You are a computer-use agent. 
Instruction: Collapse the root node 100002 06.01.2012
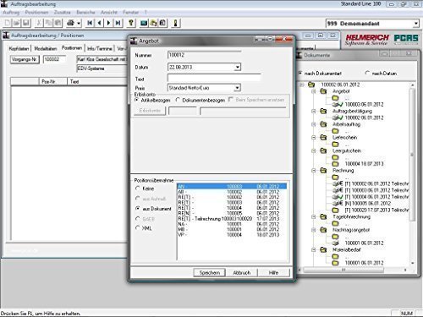tap(301, 85)
